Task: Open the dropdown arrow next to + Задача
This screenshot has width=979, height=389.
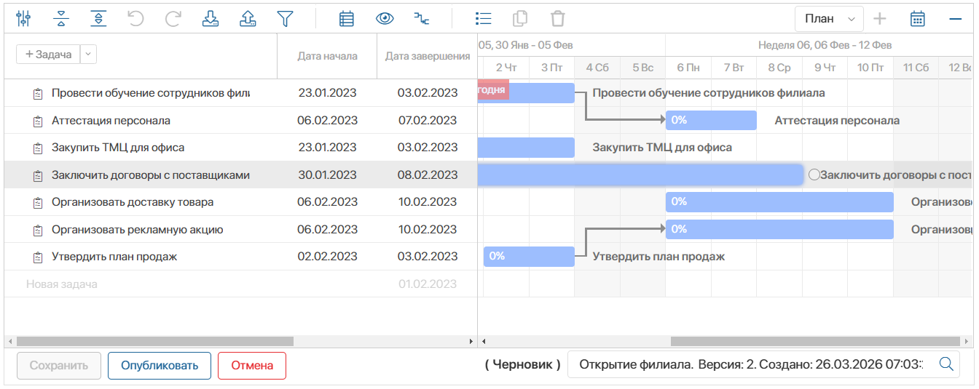Action: (x=88, y=54)
